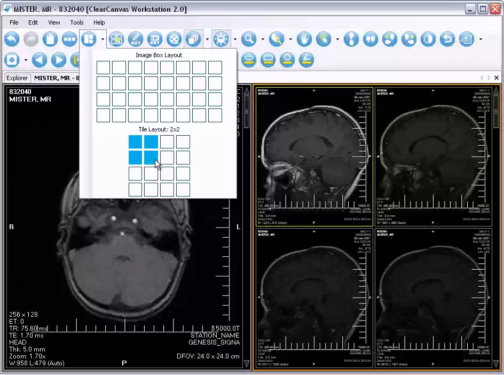Go to the previous image with left arrow
Viewport: 504px width, 375px height.
(x=40, y=59)
